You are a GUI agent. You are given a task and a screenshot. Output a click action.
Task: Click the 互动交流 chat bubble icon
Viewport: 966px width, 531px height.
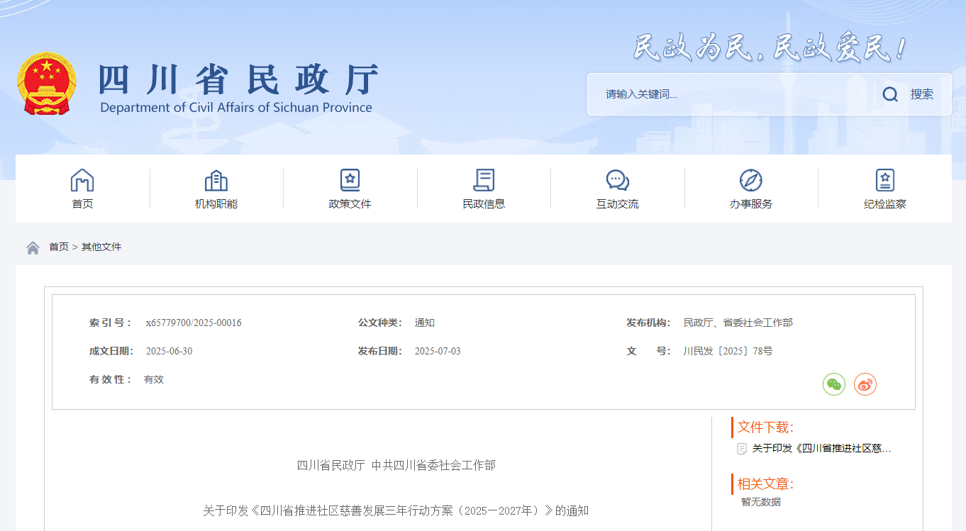coord(617,180)
